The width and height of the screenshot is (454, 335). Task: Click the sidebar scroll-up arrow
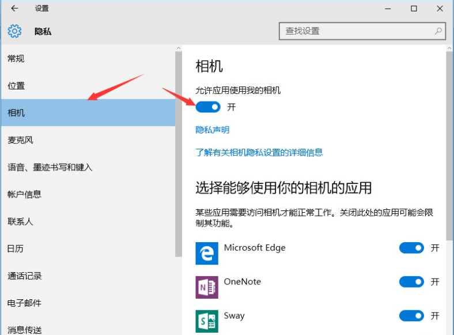click(x=179, y=48)
